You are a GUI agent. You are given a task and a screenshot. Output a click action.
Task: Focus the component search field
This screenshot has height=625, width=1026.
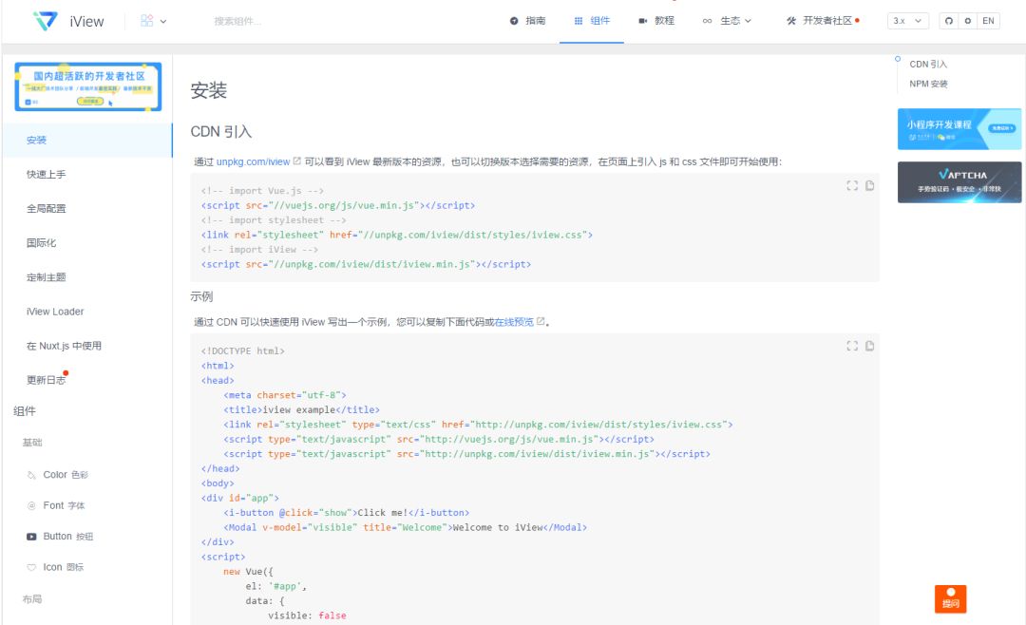click(x=238, y=22)
